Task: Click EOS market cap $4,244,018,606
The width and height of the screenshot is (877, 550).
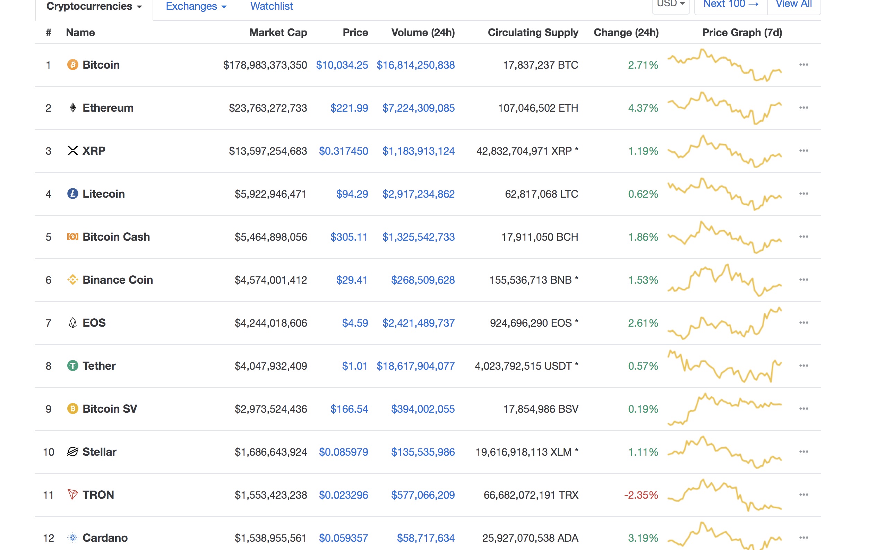Action: point(271,323)
